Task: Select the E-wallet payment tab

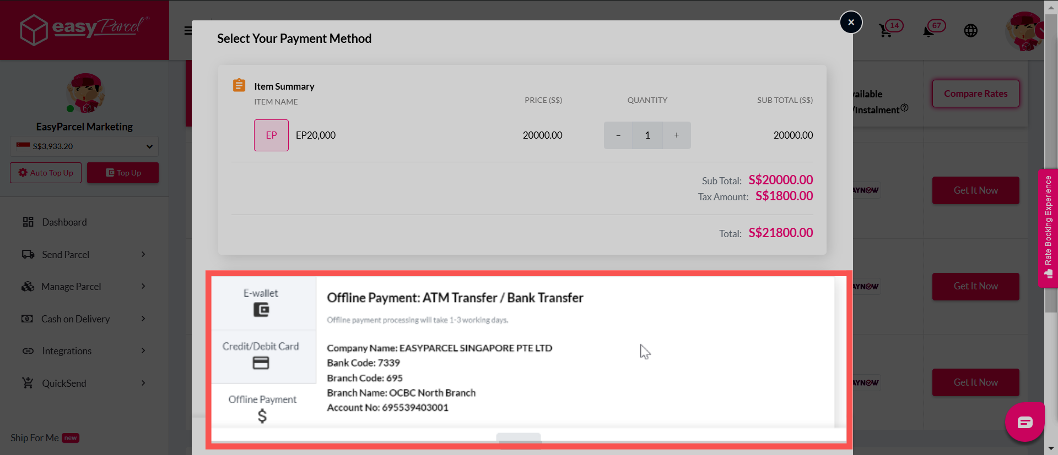Action: (264, 303)
